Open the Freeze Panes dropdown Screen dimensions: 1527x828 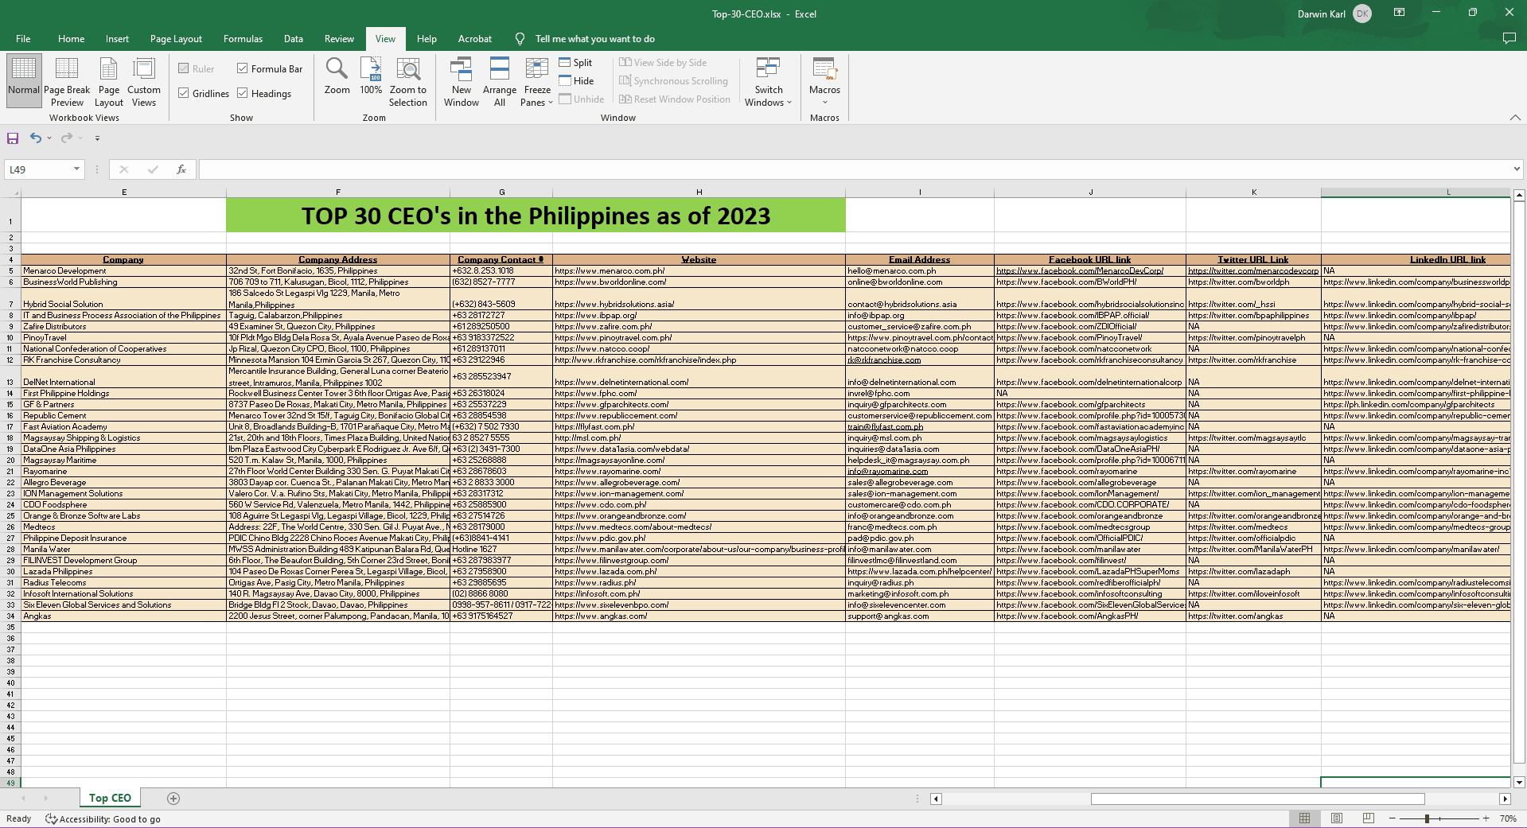point(538,80)
